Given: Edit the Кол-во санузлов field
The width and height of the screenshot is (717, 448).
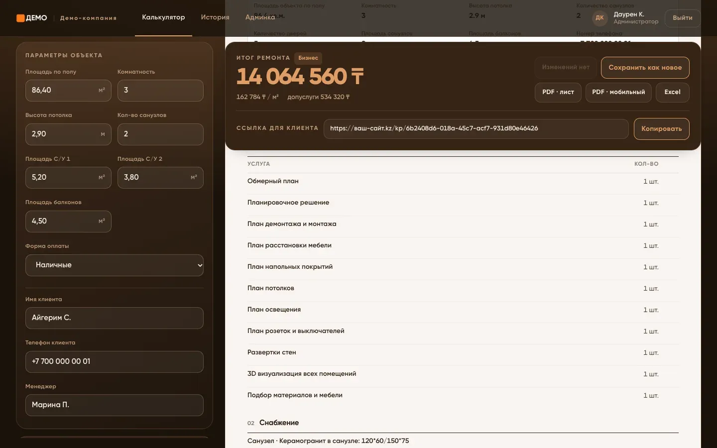Looking at the screenshot, I should [x=160, y=134].
